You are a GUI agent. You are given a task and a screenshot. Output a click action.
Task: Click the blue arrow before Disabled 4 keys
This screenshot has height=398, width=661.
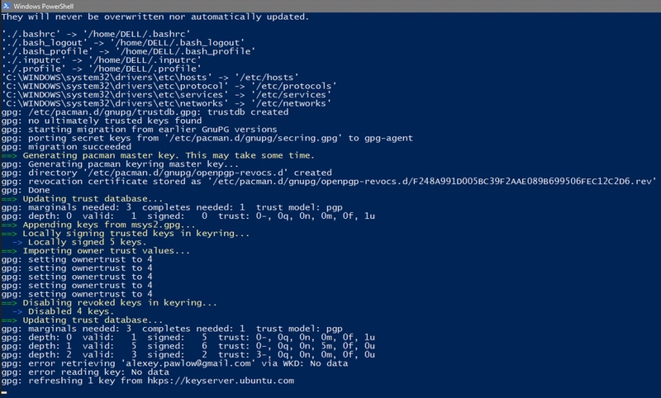pyautogui.click(x=17, y=311)
